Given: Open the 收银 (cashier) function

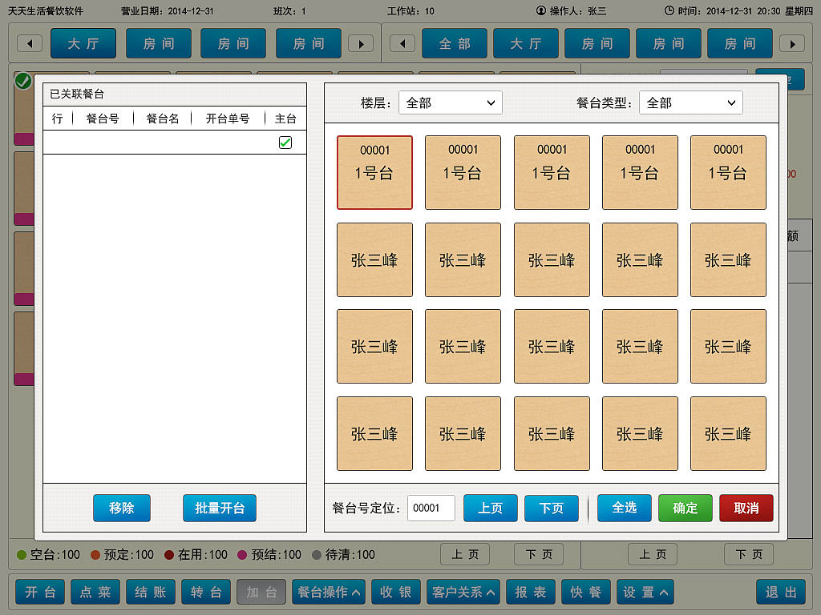Looking at the screenshot, I should (395, 592).
